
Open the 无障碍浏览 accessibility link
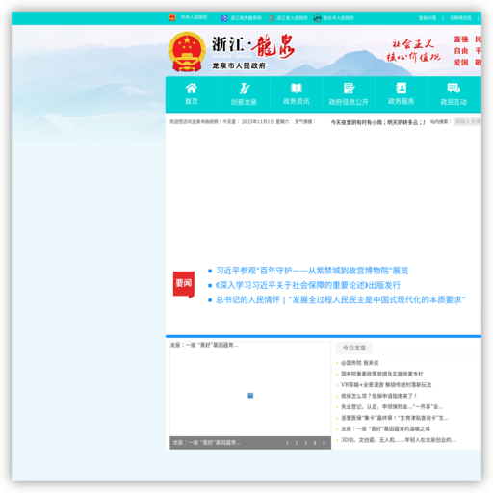tap(460, 18)
